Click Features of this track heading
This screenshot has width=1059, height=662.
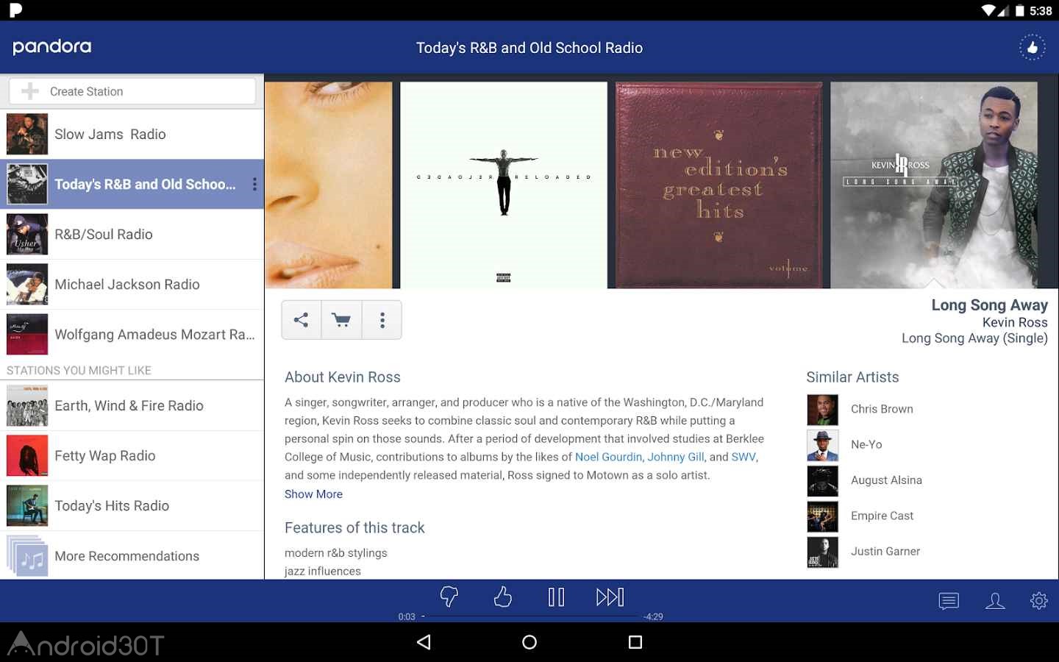click(354, 528)
